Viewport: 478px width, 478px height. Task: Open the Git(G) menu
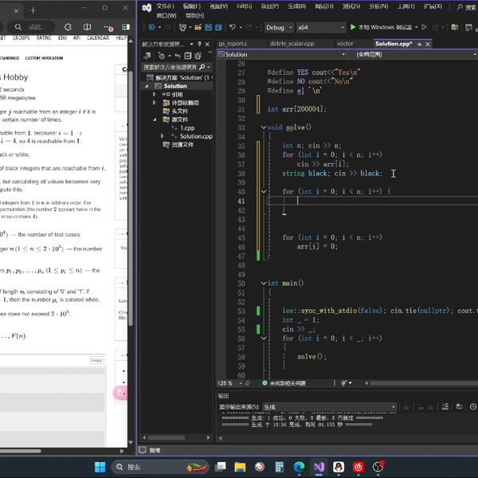point(245,6)
